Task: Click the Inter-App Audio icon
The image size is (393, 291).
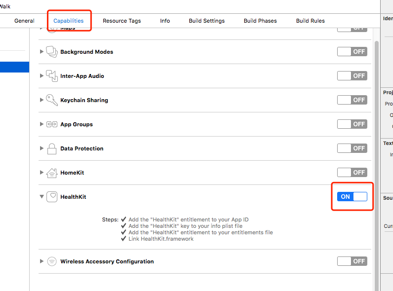Action: (52, 75)
